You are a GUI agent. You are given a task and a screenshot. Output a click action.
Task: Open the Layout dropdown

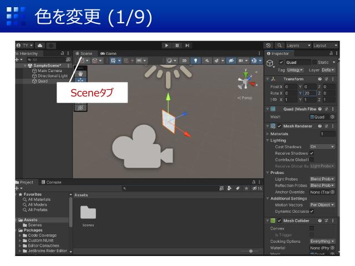point(324,45)
